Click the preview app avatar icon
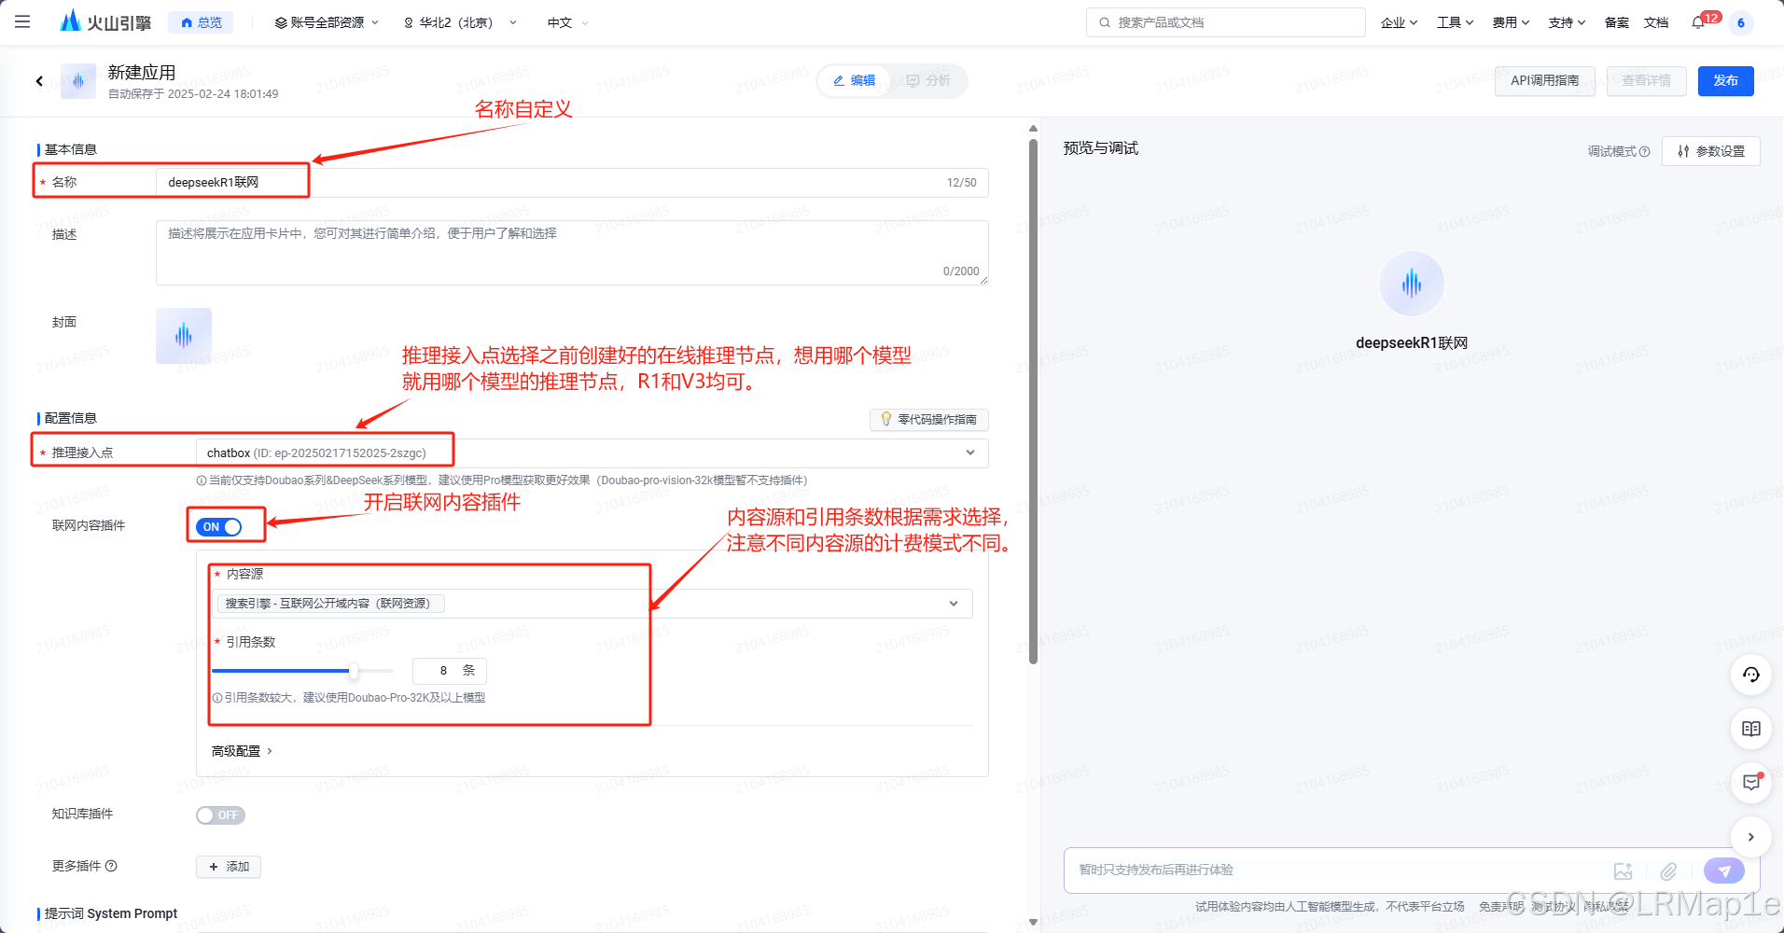The height and width of the screenshot is (933, 1784). 1412,284
